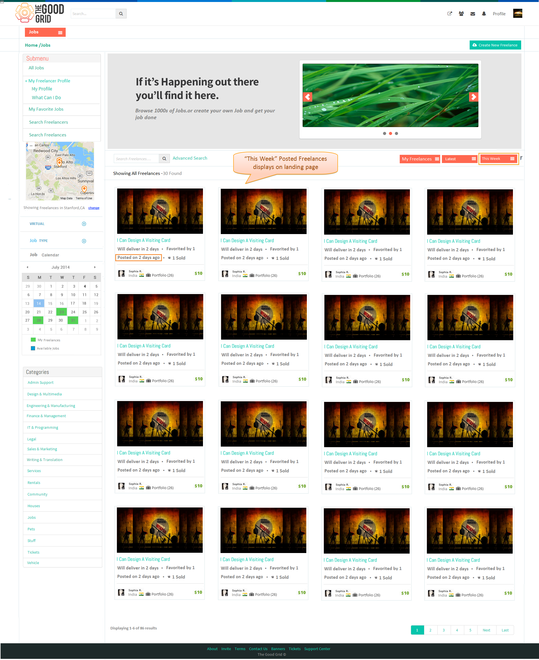
Task: Open My Profile in submenu
Action: tap(42, 89)
